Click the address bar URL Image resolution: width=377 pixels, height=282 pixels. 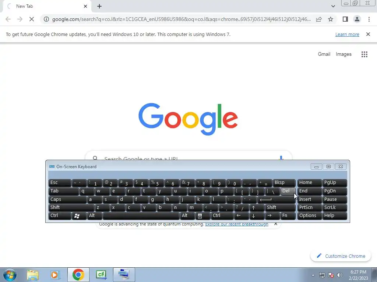[x=181, y=19]
